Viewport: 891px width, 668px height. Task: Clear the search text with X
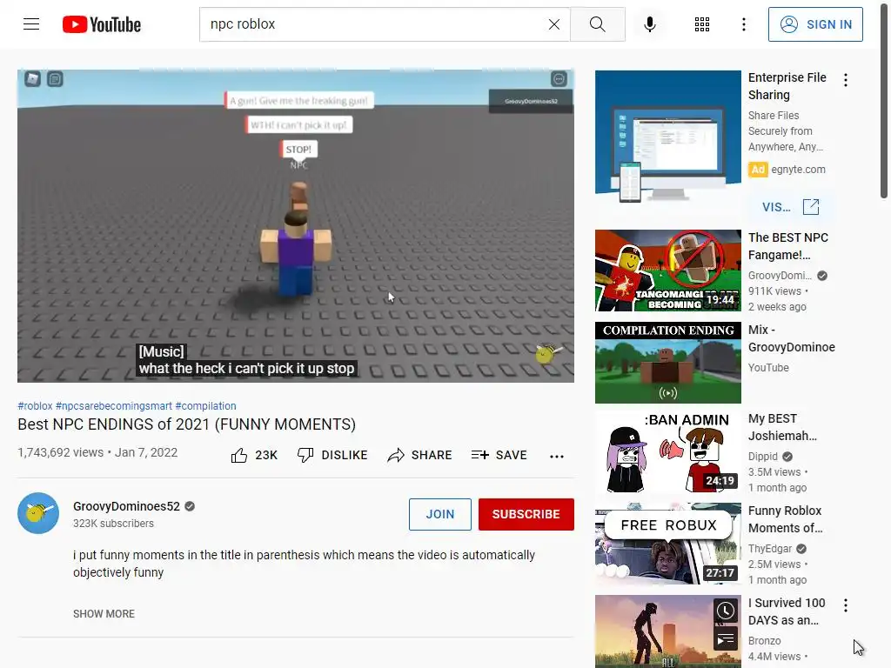554,24
